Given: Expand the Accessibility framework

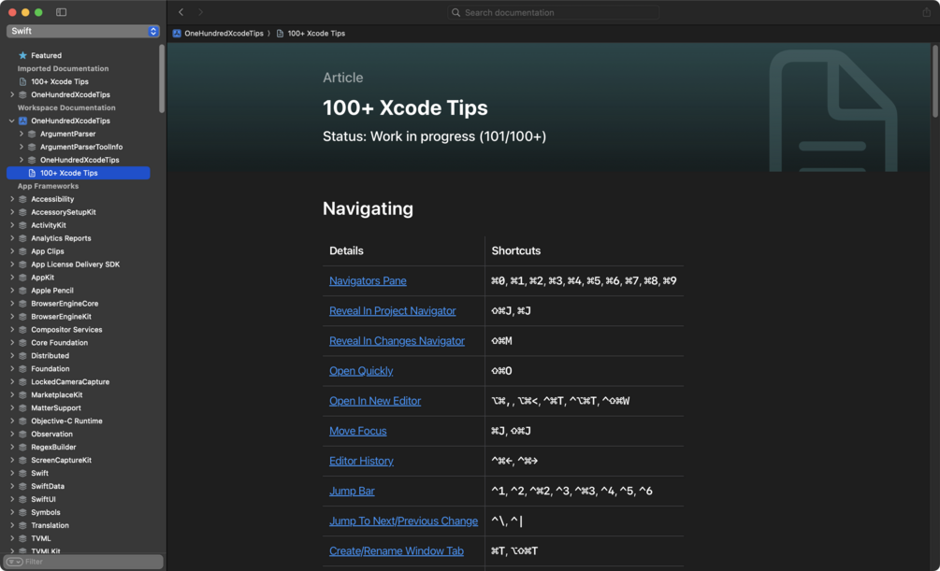Looking at the screenshot, I should pyautogui.click(x=12, y=199).
